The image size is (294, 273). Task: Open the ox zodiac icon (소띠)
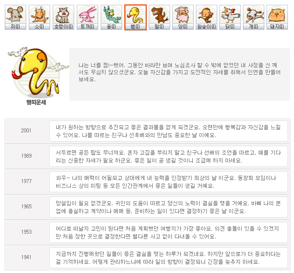(39, 17)
